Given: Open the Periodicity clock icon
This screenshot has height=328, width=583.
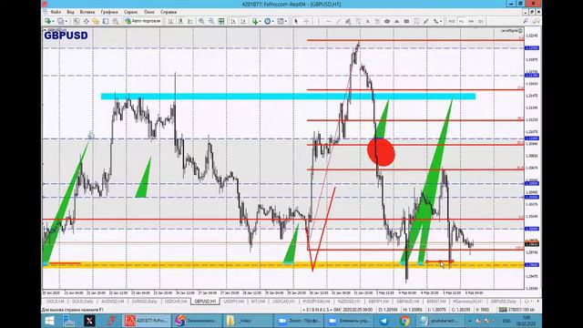Looking at the screenshot, I should coord(267,21).
